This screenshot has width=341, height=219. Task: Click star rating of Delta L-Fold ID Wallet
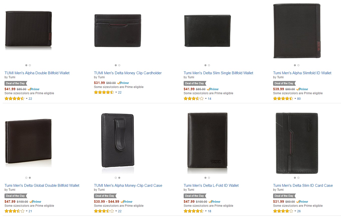(193, 211)
